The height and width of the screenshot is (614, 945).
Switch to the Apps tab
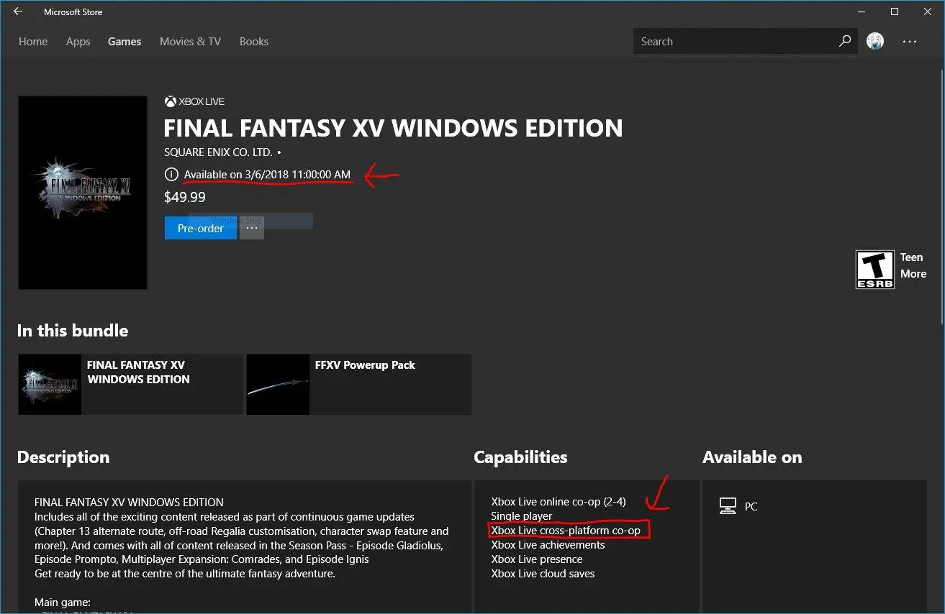pos(78,42)
